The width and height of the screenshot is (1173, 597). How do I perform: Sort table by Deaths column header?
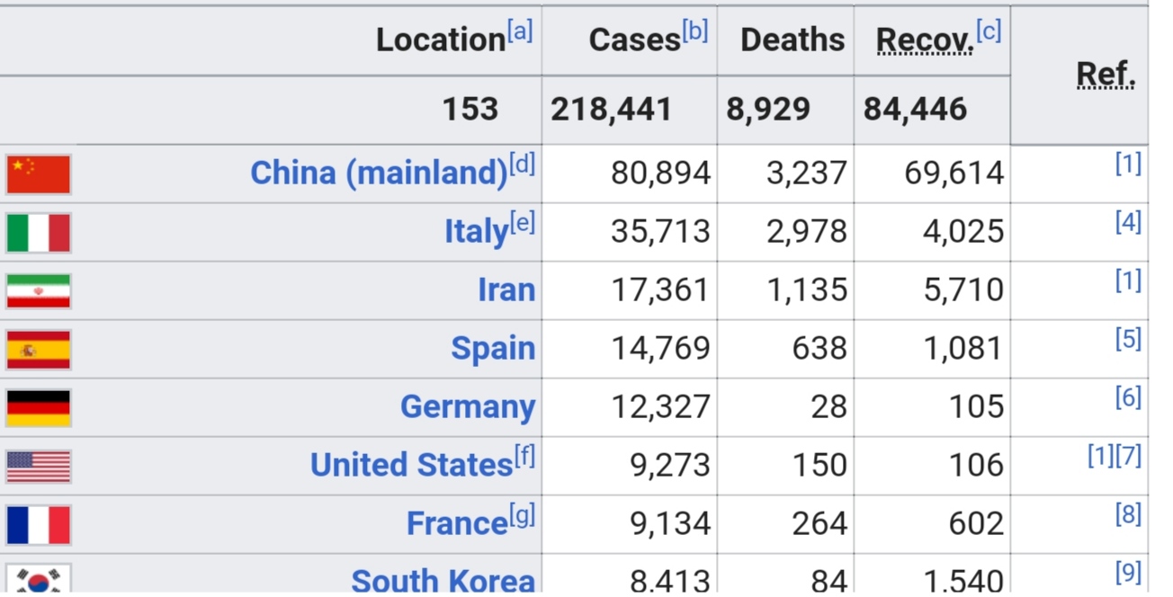pos(792,40)
